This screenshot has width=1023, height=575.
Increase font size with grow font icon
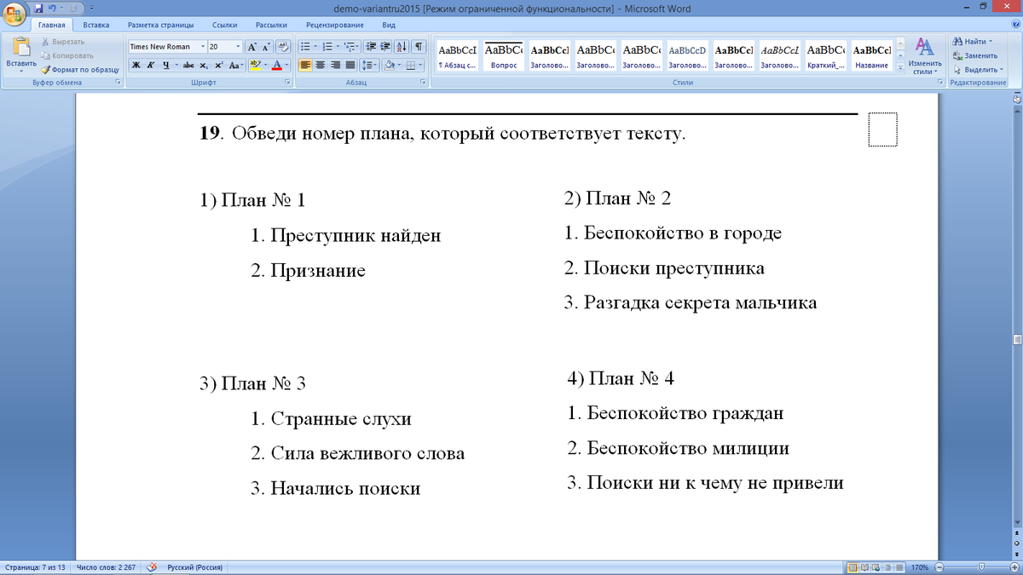252,47
